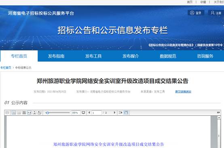Click the full screen display icon
This screenshot has height=148, width=224.
(x=83, y=113)
